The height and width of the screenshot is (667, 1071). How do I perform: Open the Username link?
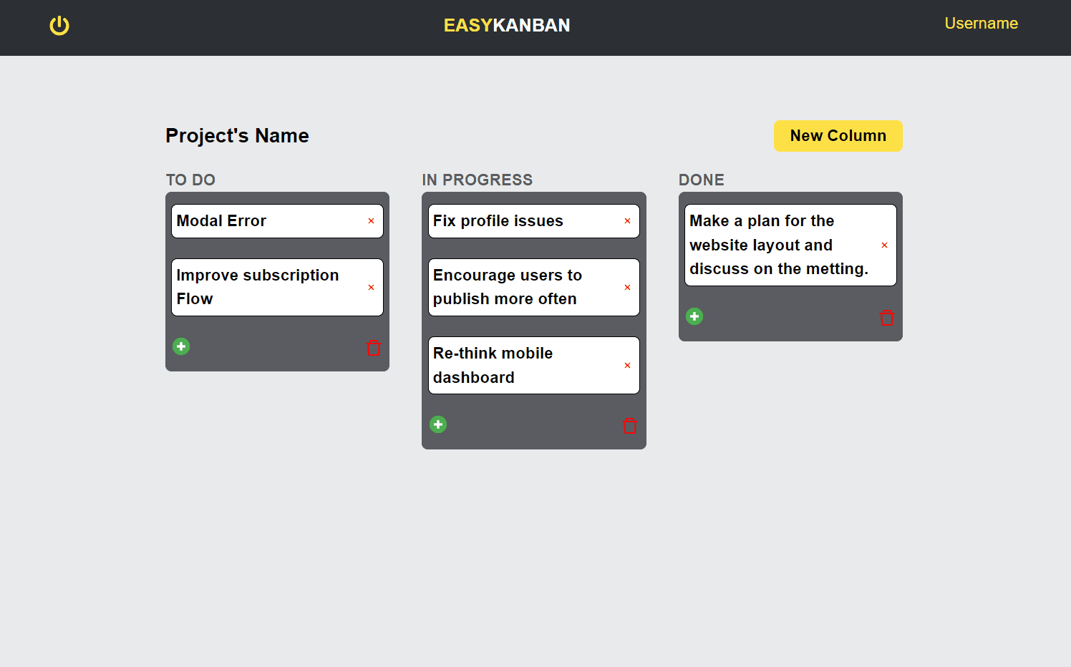(981, 24)
